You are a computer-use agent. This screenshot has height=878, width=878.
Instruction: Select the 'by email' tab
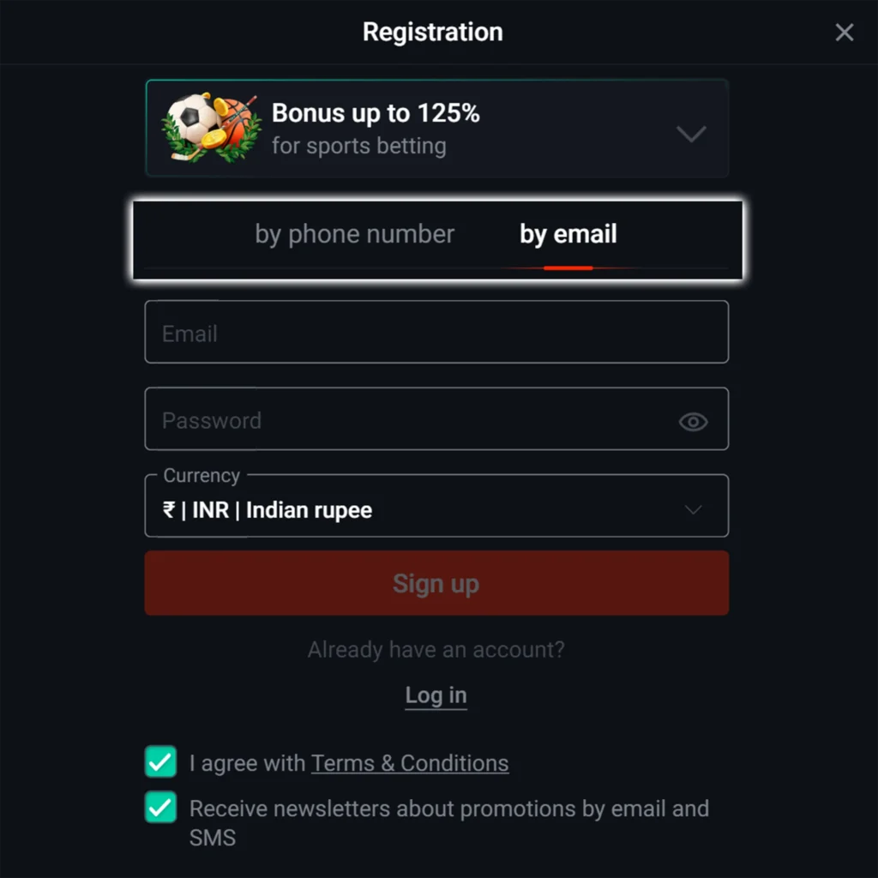pyautogui.click(x=568, y=234)
